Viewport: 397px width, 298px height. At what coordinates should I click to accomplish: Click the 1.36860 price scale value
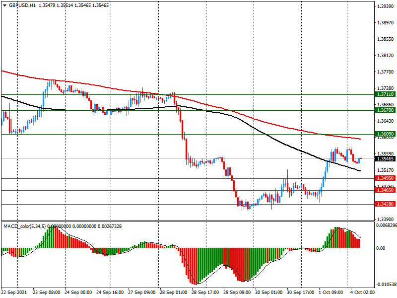point(386,104)
